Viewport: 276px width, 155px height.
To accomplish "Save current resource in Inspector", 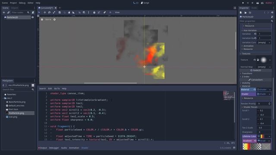I will [250, 12].
